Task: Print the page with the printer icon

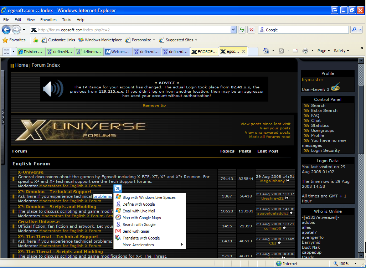Action: (305, 51)
